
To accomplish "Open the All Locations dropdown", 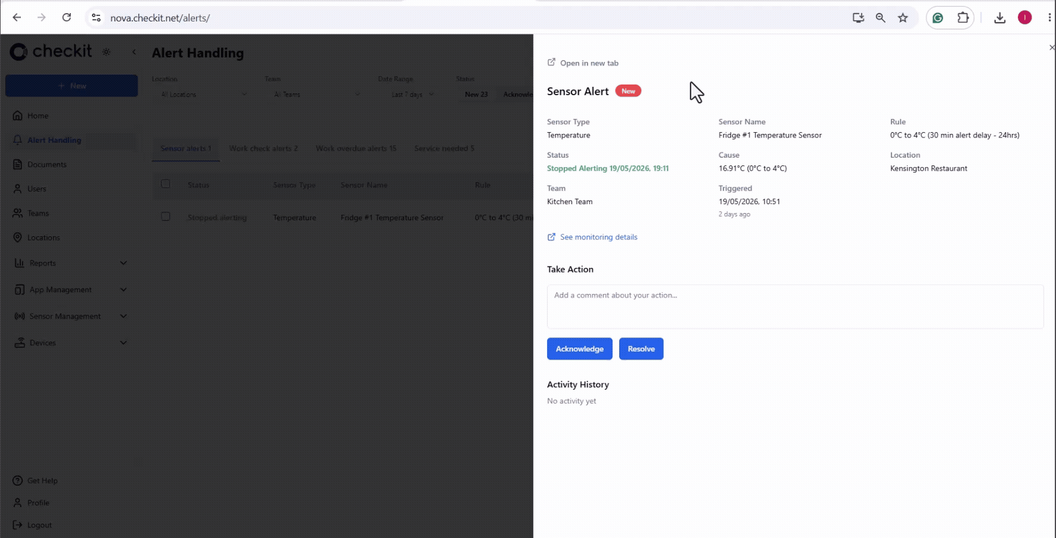I will point(203,94).
